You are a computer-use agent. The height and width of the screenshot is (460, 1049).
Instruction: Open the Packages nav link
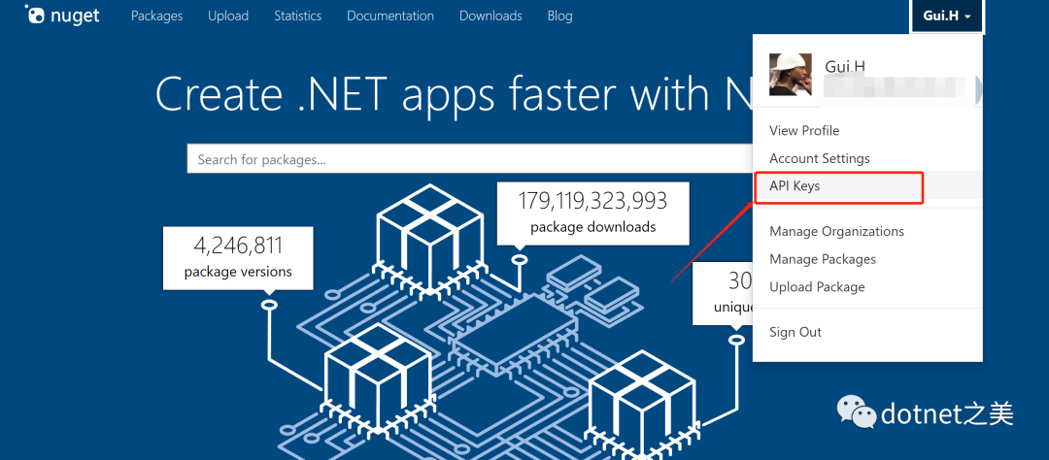(x=156, y=16)
